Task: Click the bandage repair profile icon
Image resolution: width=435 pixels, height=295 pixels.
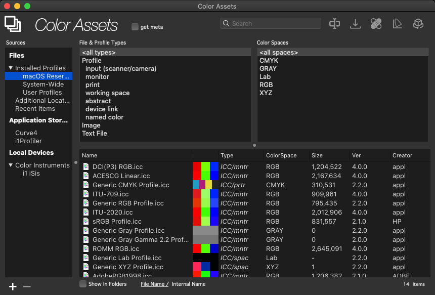Action: 376,24
